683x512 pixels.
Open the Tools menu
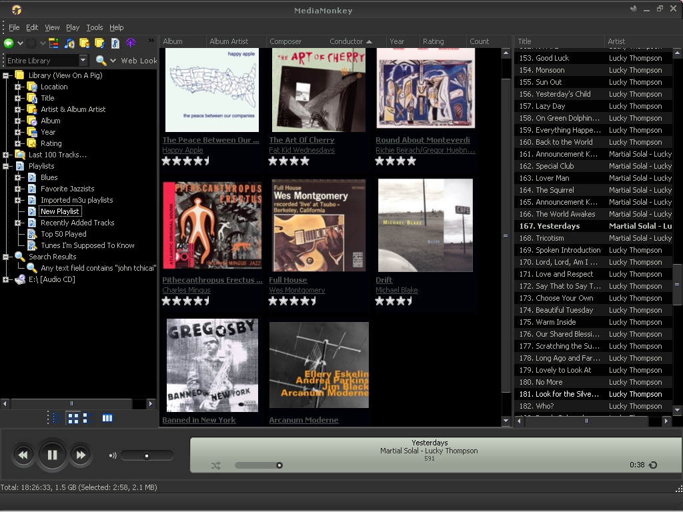95,27
